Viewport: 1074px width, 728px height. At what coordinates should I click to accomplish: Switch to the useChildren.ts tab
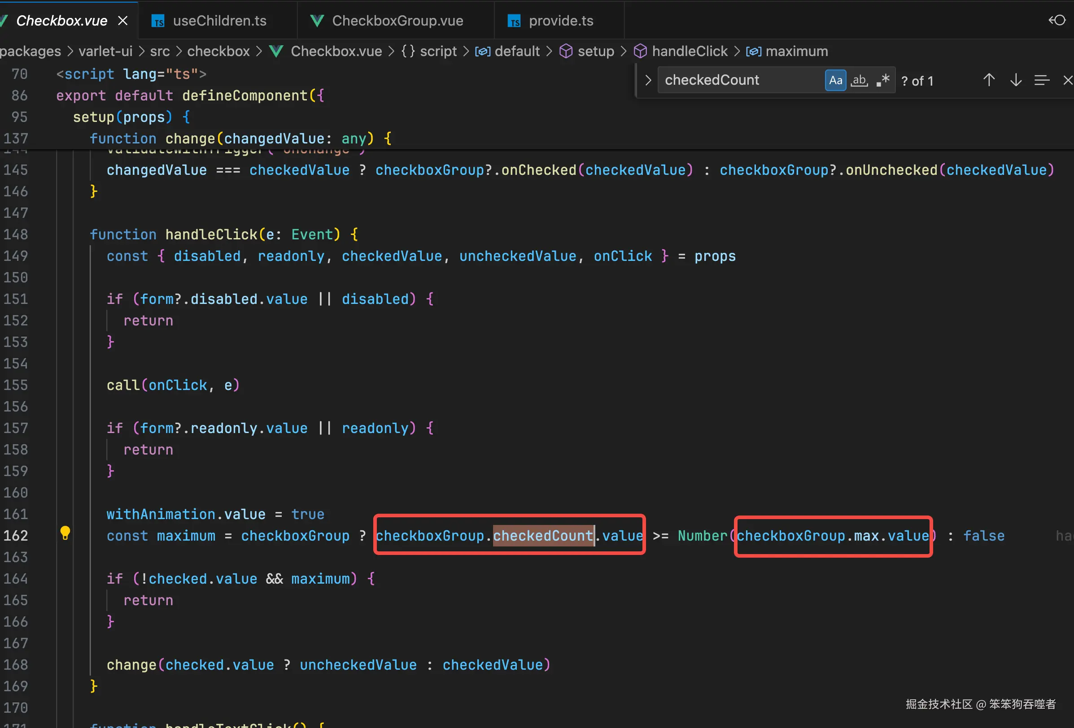click(219, 21)
